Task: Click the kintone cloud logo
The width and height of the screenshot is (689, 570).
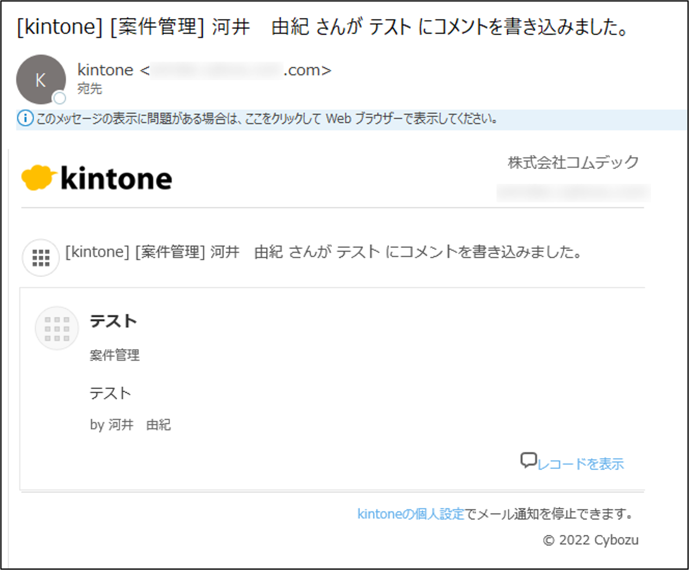Action: coord(96,178)
